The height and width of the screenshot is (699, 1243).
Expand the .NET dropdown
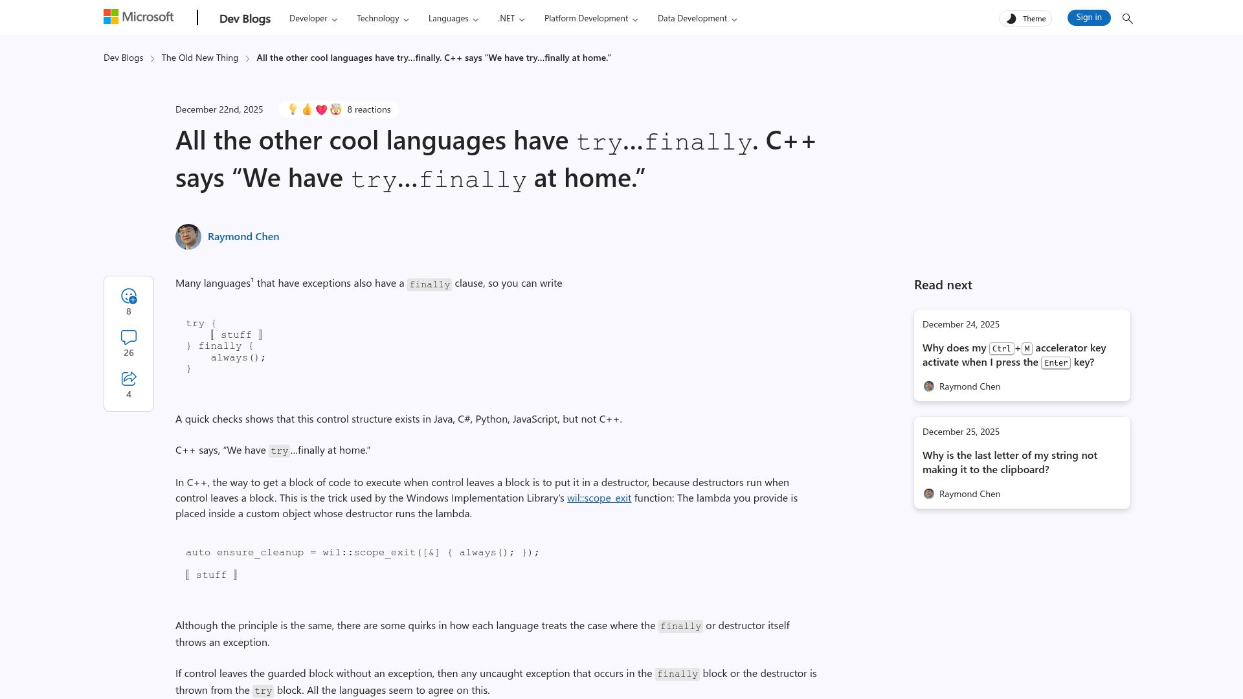point(511,19)
